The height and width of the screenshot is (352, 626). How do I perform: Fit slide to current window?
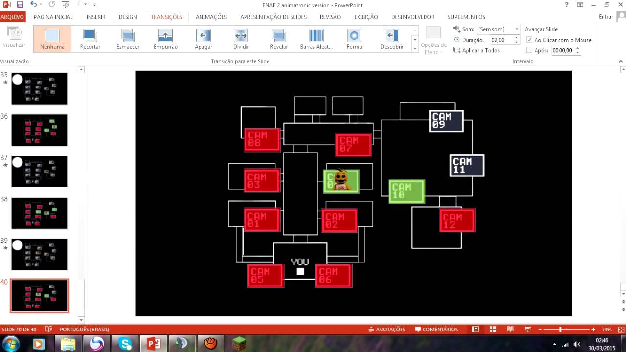tap(620, 330)
